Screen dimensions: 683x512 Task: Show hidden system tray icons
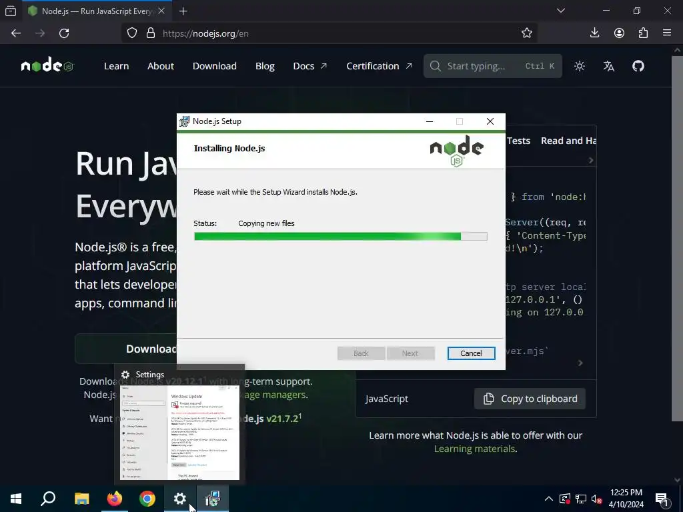coord(549,499)
